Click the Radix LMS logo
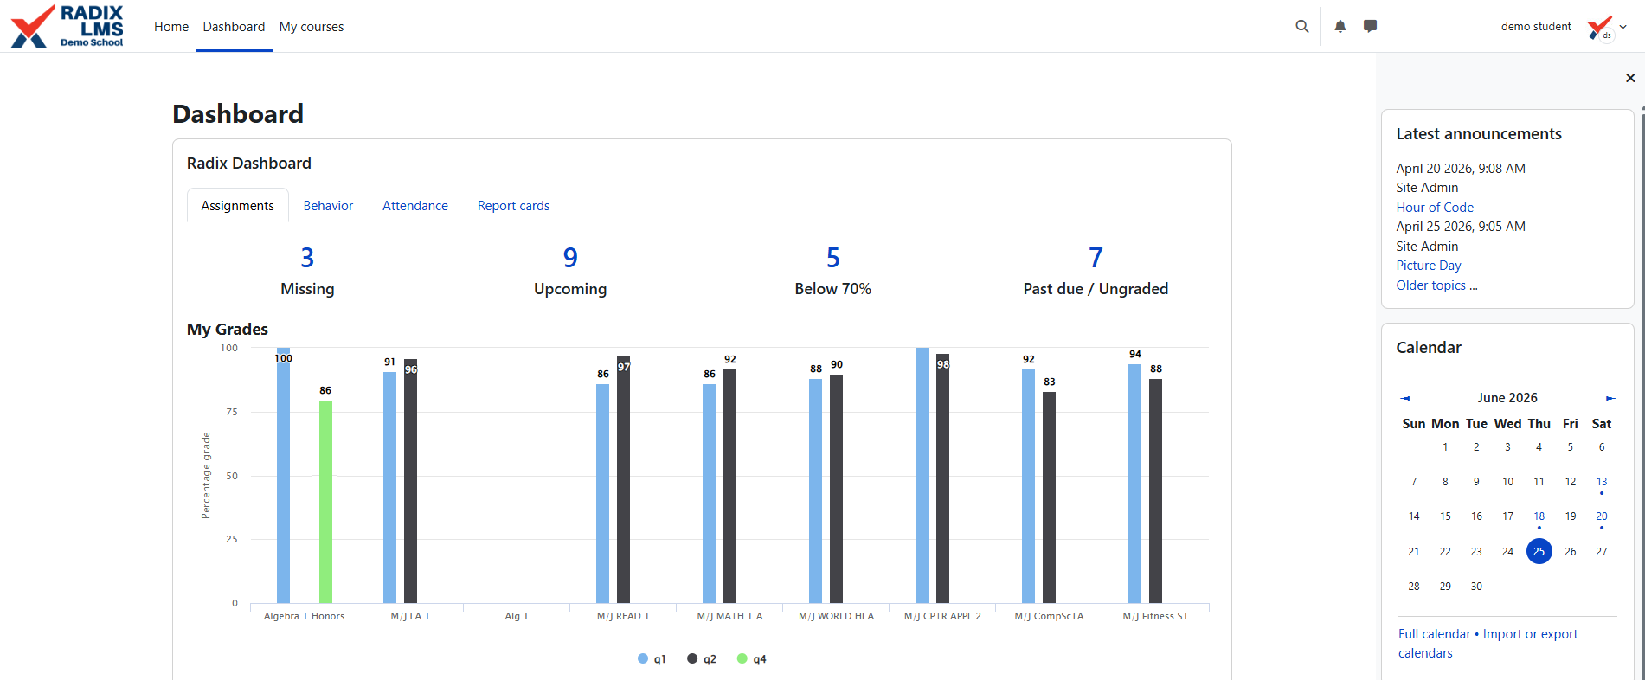This screenshot has width=1645, height=680. pos(67,26)
